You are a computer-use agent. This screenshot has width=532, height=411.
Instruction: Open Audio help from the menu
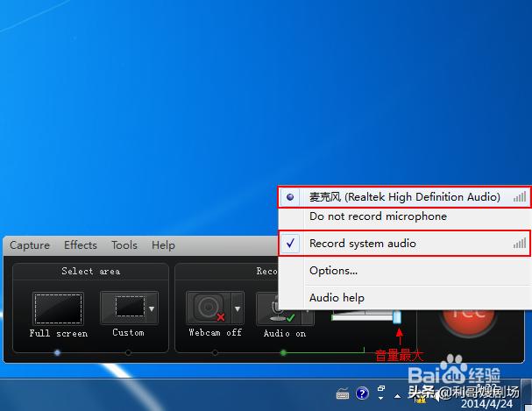click(337, 298)
